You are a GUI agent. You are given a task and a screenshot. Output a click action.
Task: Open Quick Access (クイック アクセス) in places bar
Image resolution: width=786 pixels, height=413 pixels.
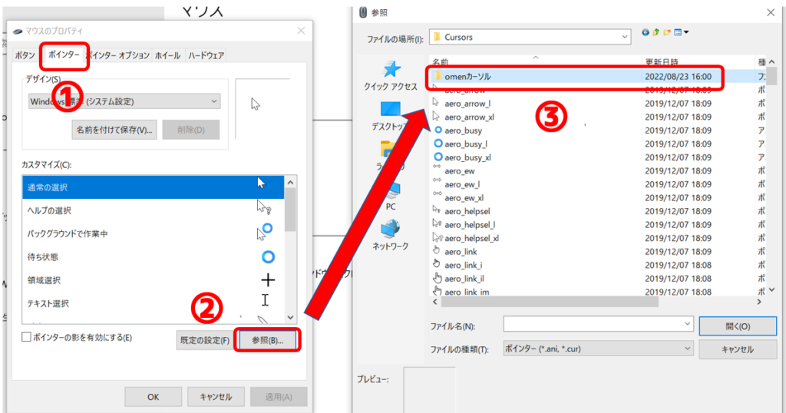coord(391,76)
